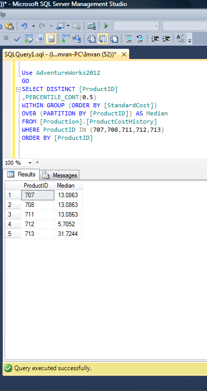
Task: Click the Paste clipboard icon
Action: click(10, 26)
